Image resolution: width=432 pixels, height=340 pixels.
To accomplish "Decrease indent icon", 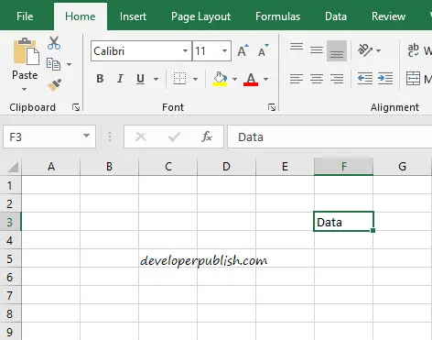I will click(x=365, y=79).
